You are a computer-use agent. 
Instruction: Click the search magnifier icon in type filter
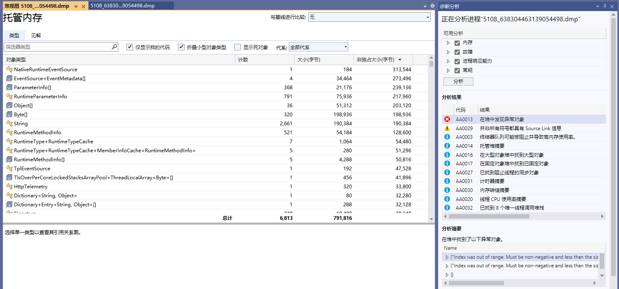[x=114, y=47]
